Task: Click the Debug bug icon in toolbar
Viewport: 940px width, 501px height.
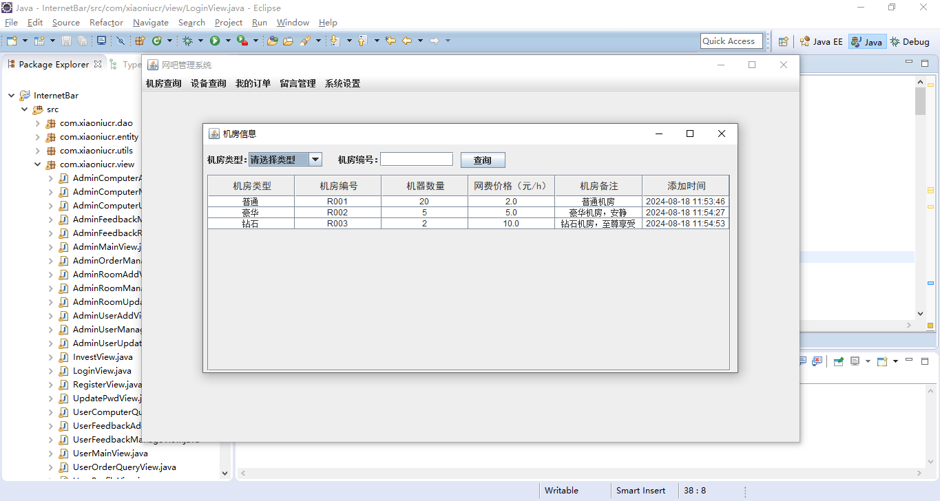Action: click(187, 41)
